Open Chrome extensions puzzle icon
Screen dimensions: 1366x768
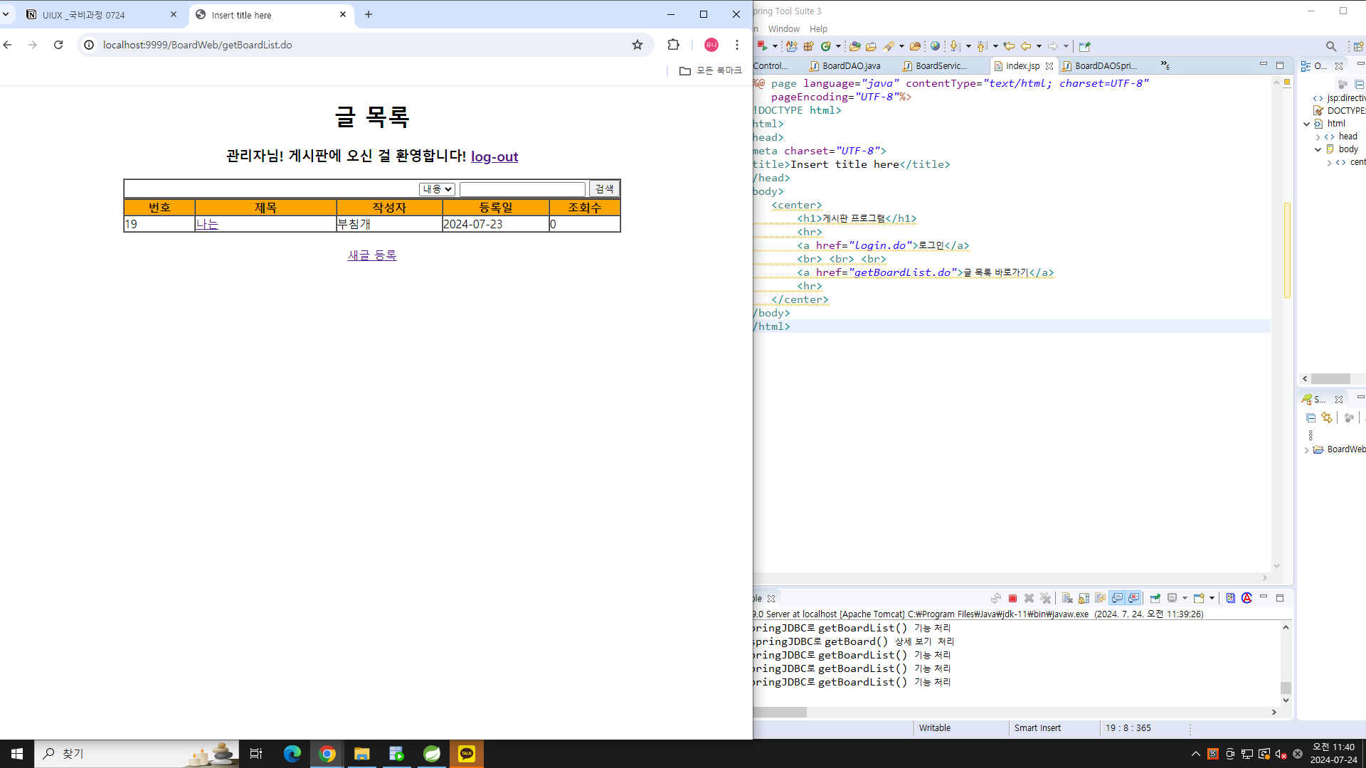(673, 45)
